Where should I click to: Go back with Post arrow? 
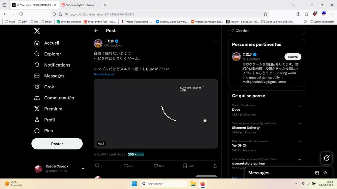pyautogui.click(x=96, y=31)
